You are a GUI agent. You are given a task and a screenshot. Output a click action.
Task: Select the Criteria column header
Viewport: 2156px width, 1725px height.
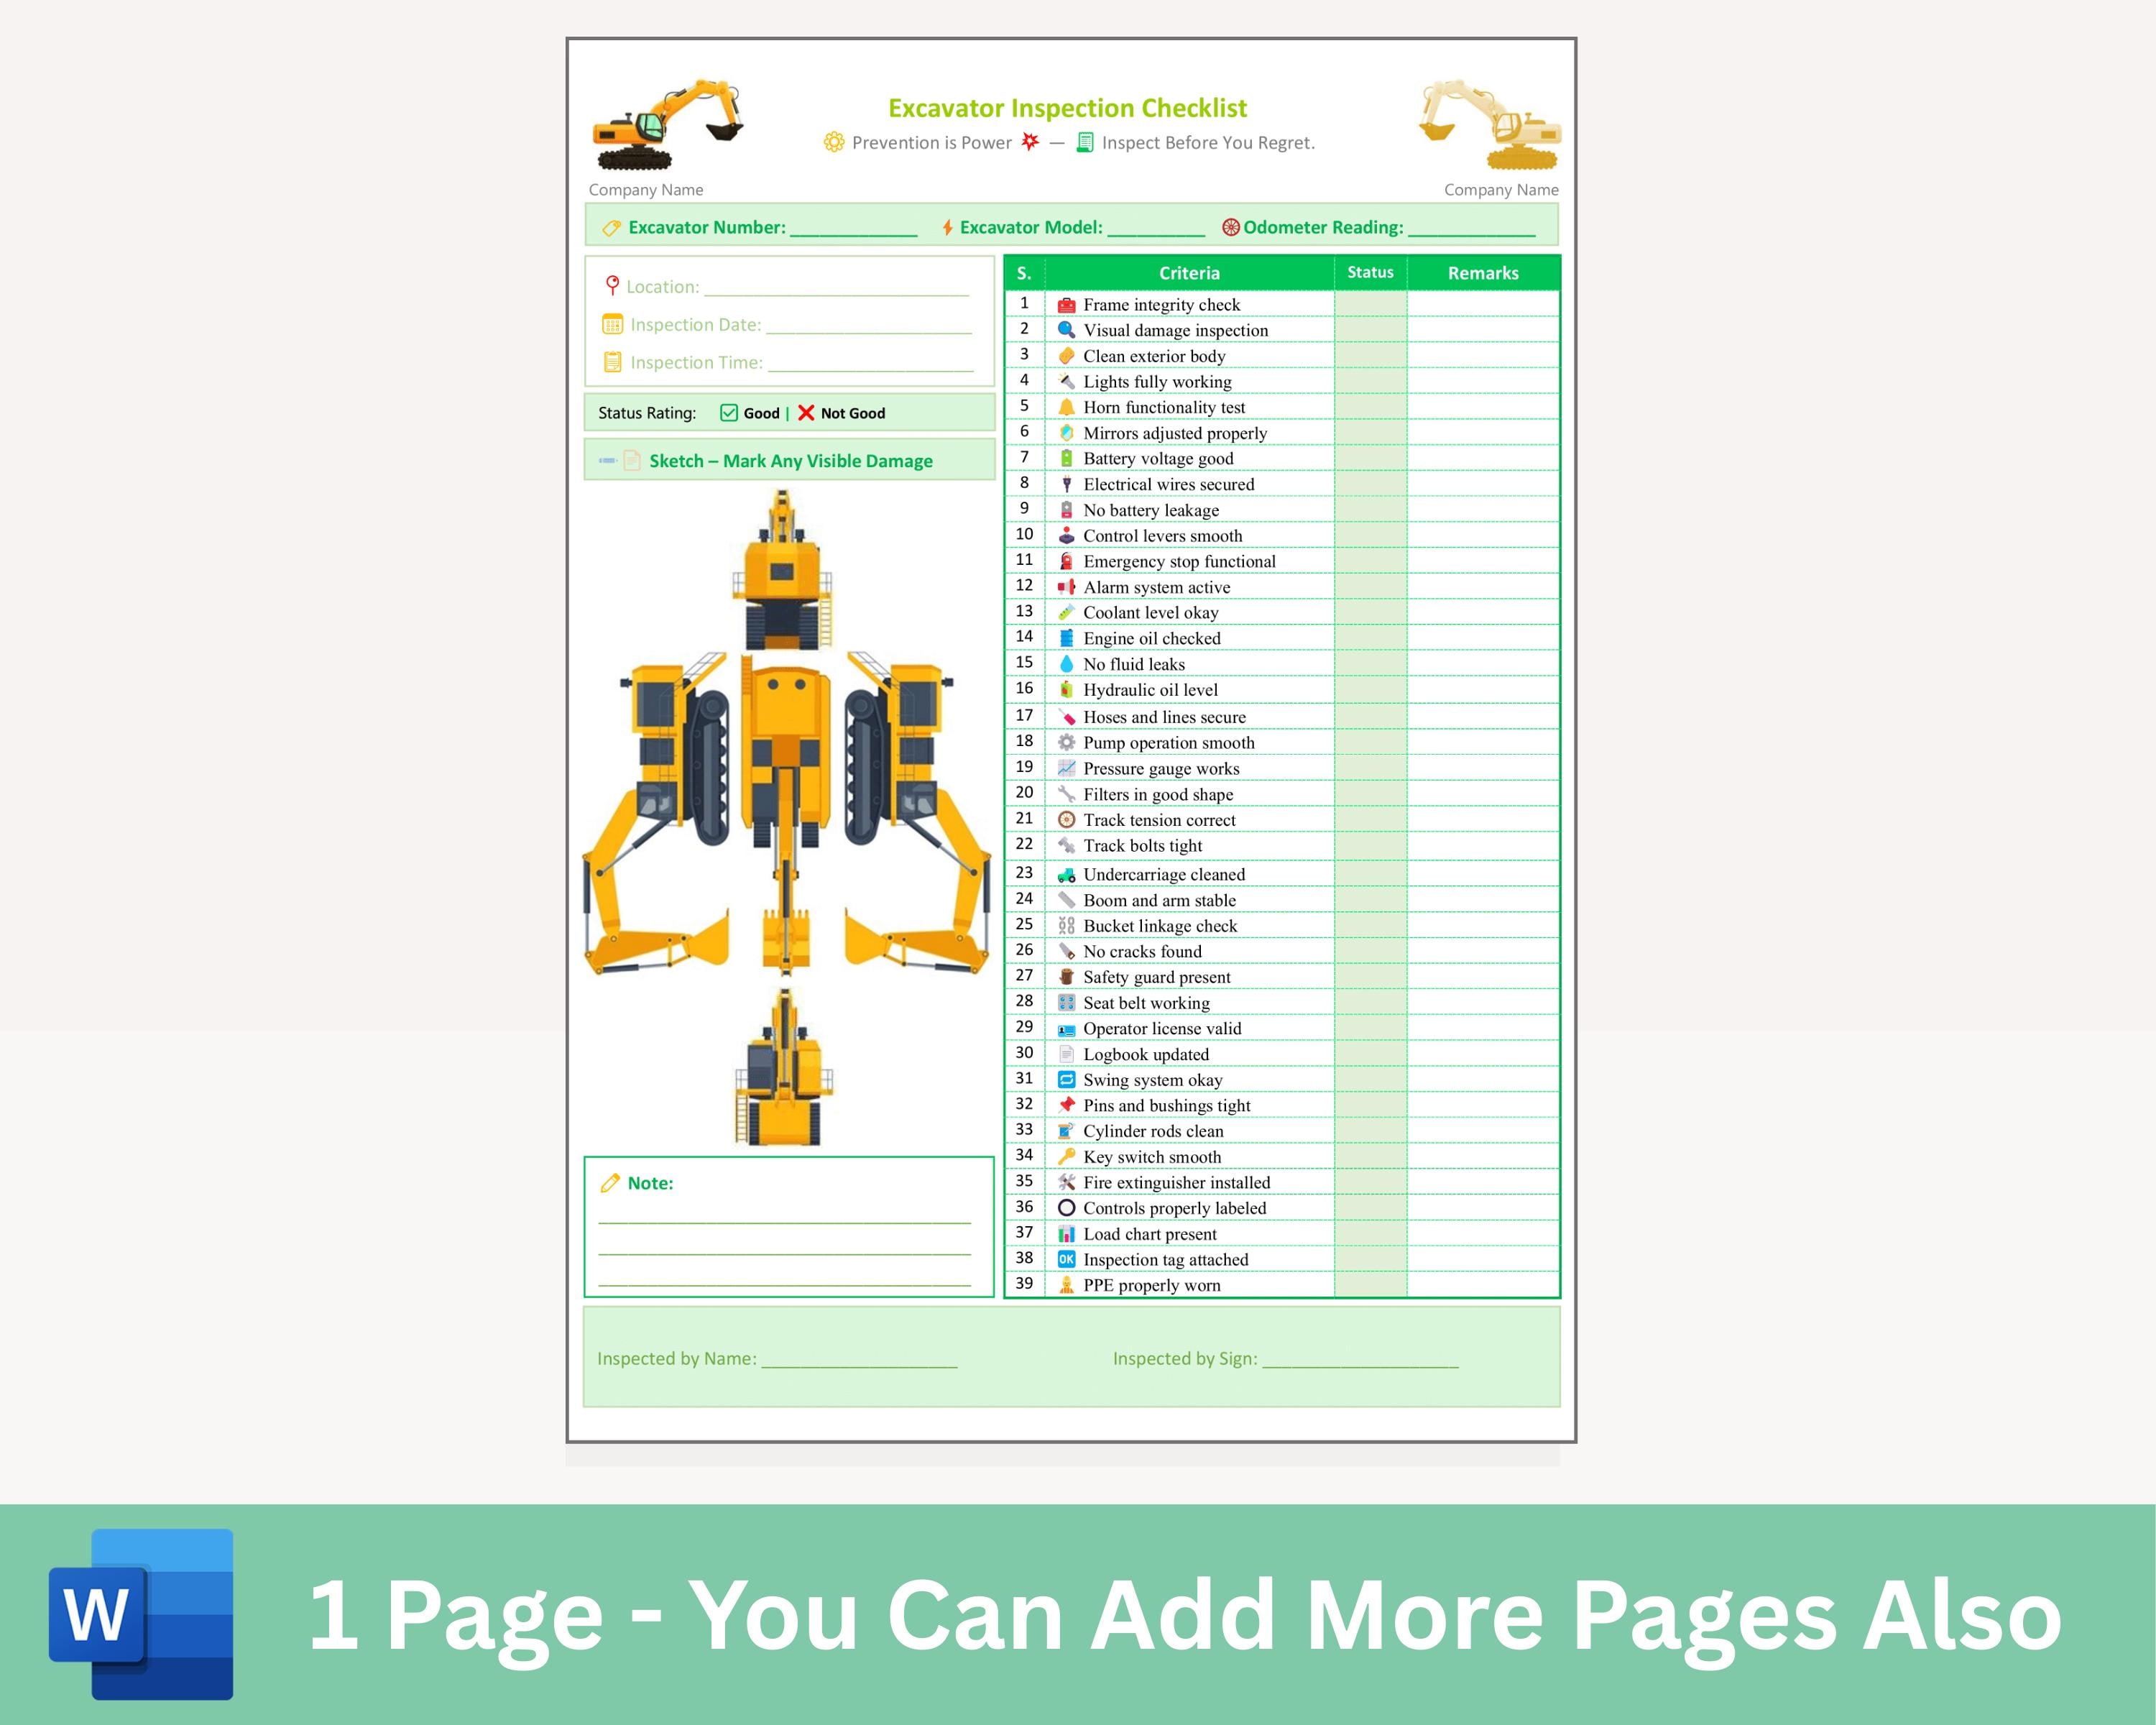click(1189, 272)
